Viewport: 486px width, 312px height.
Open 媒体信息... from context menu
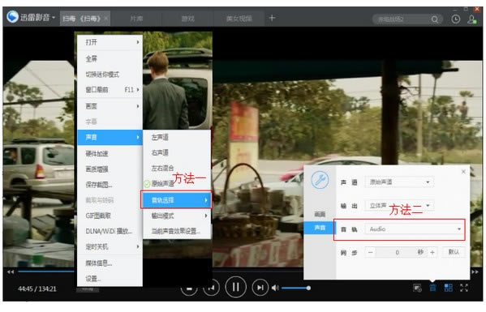pos(110,263)
